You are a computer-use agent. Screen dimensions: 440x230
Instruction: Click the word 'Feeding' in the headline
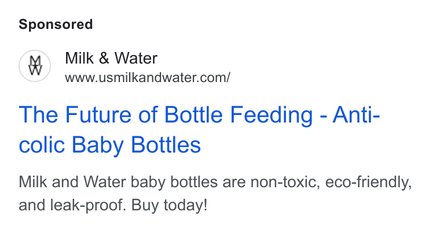click(272, 115)
